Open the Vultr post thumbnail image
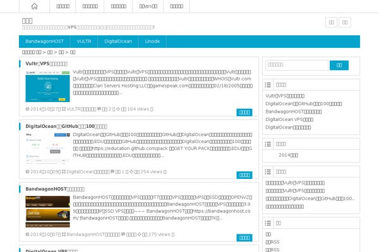The image size is (379, 252). (x=47, y=86)
